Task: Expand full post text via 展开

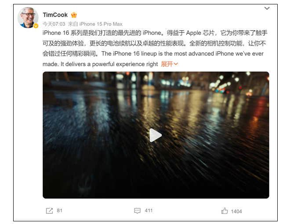Action: point(167,64)
